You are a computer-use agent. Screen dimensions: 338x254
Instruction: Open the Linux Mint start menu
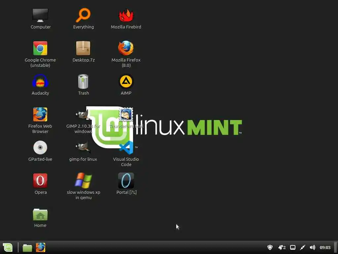tap(8, 247)
